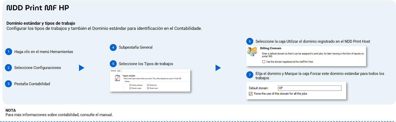
Task: Click the Types of jobs clipboard icon
Action: click(117, 78)
